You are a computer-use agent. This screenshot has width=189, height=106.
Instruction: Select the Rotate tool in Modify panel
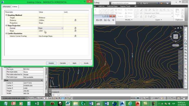pyautogui.click(x=129, y=10)
